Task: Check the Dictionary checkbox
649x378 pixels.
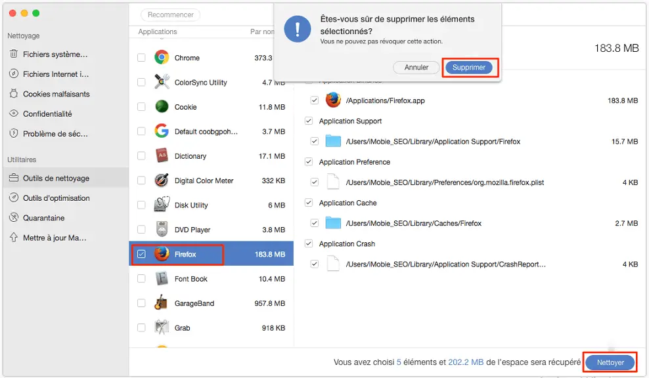Action: pyautogui.click(x=141, y=156)
